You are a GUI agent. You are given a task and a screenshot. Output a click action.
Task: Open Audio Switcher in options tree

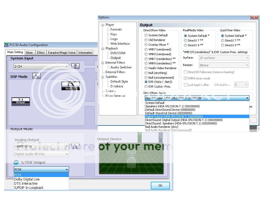coord(121,67)
